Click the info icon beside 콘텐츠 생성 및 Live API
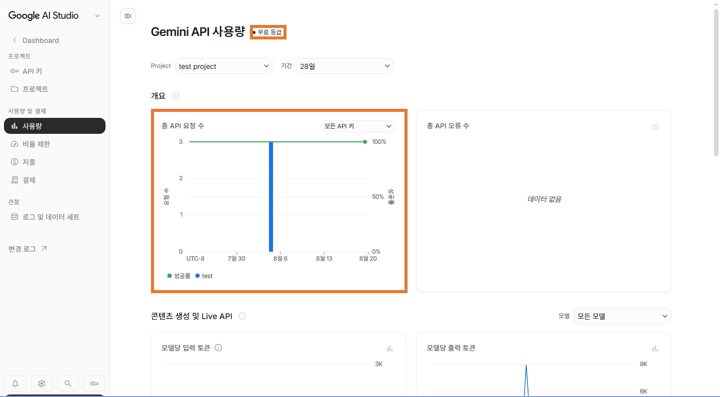Screen dimensions: 720x397 pos(242,316)
